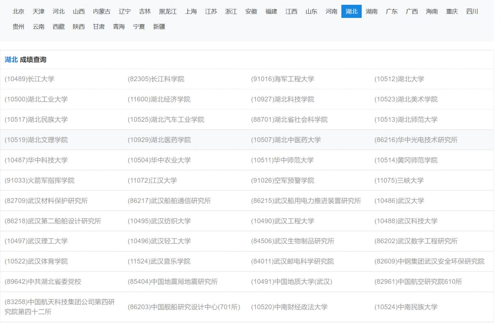Select (86216)华中光电技术研究所 link
Image resolution: width=501 pixels, height=325 pixels.
[416, 140]
